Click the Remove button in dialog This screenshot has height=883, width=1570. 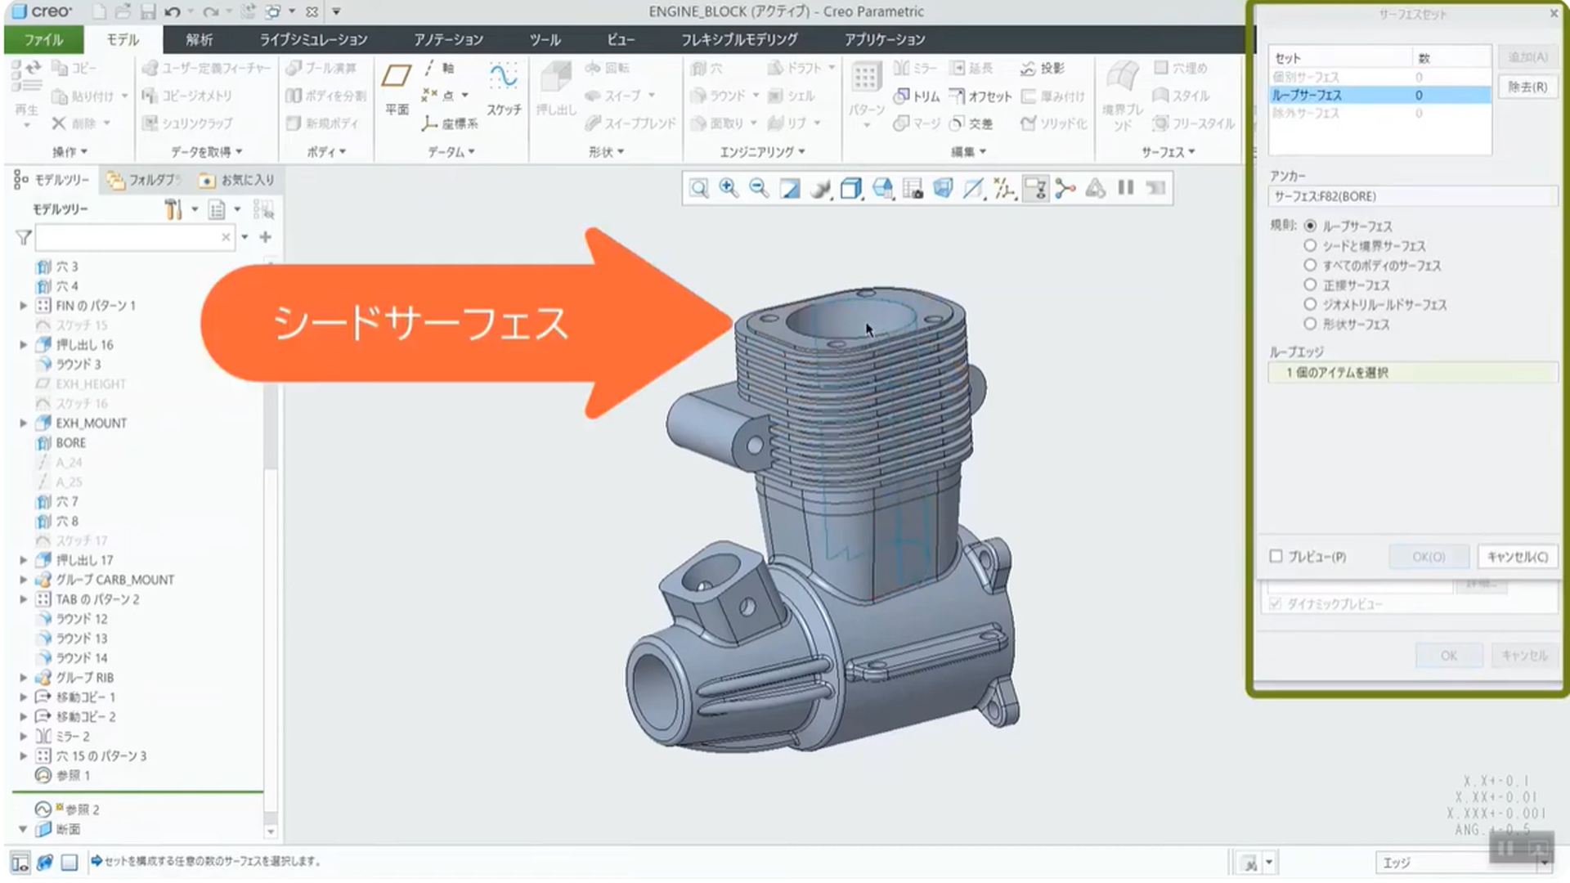point(1527,87)
